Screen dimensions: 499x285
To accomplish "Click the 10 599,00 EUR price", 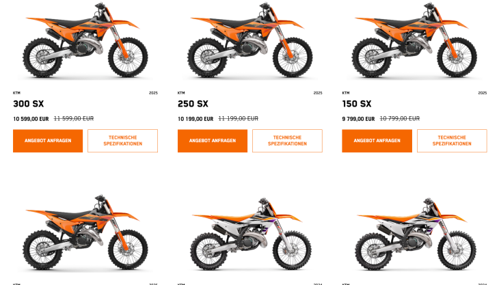I will 31,119.
